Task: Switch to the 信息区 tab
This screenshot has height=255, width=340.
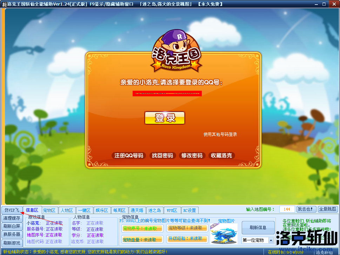Action: point(32,210)
